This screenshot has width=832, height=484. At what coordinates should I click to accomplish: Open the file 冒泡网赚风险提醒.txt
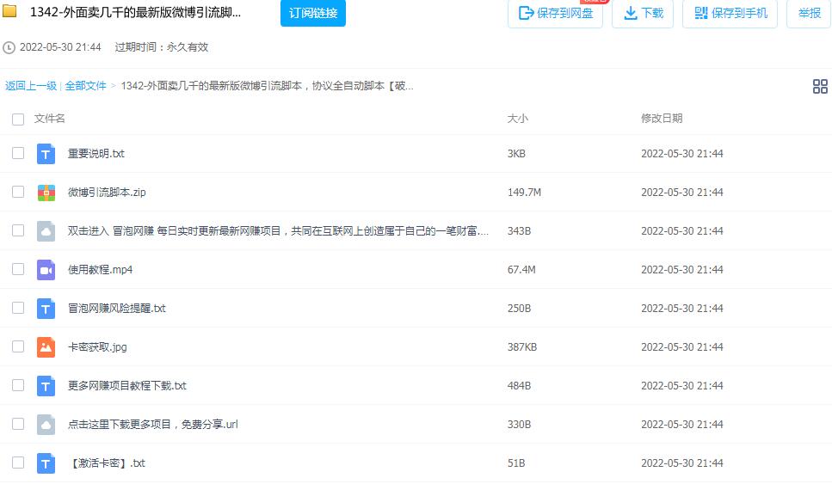(117, 309)
